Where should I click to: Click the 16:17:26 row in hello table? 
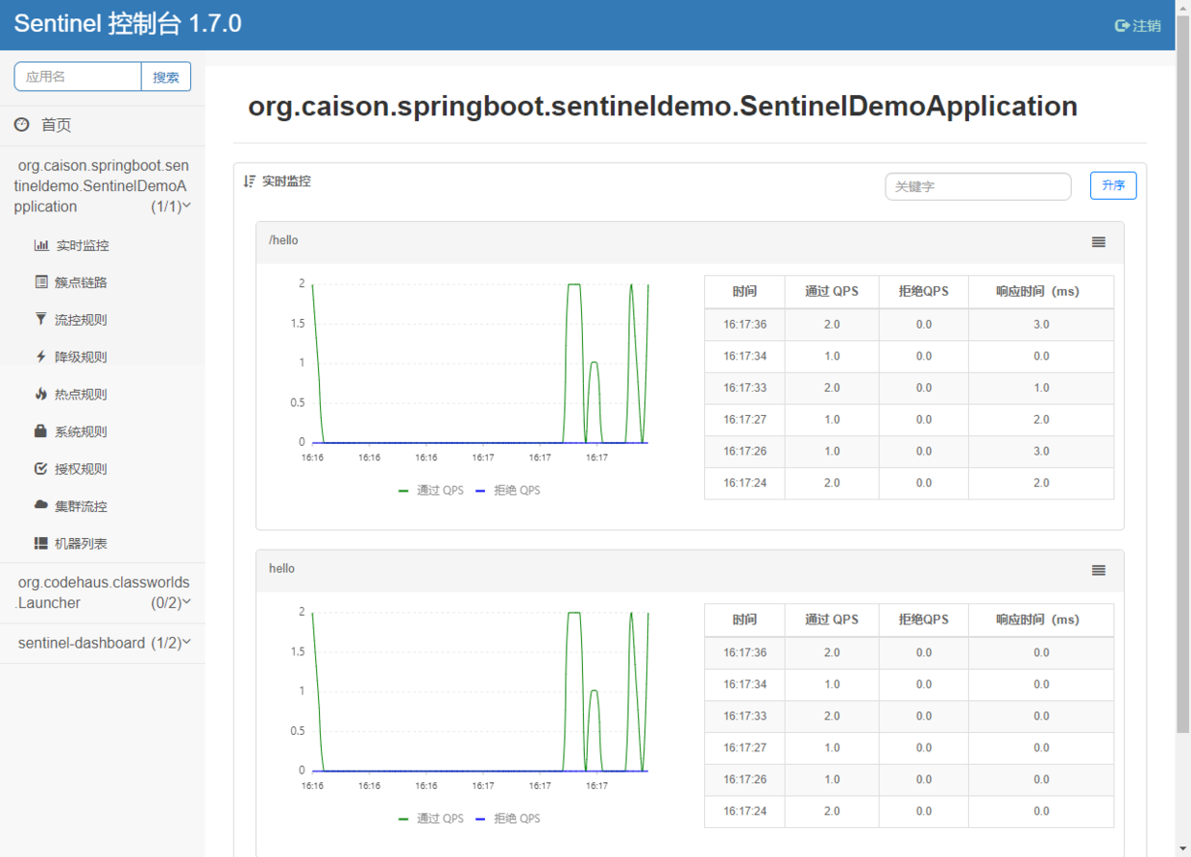909,779
